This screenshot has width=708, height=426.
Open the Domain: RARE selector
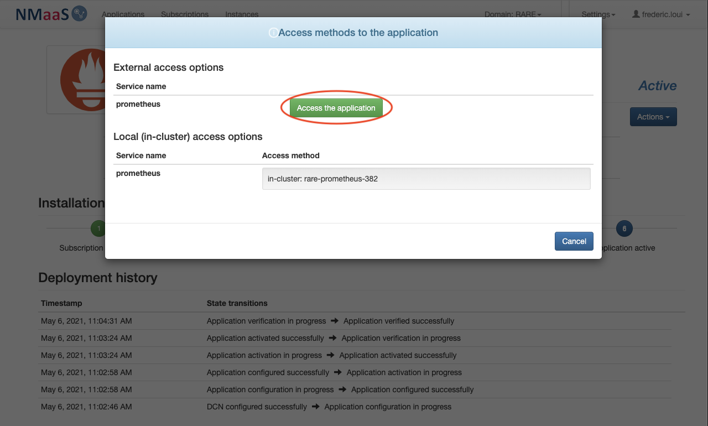[x=513, y=14]
